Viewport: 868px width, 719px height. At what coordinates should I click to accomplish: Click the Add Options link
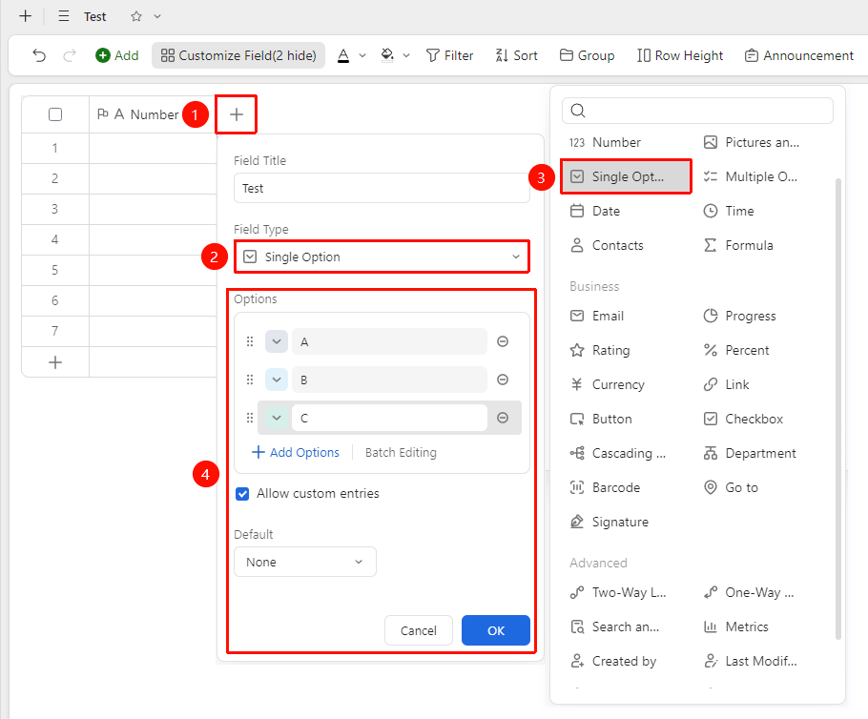pos(296,453)
